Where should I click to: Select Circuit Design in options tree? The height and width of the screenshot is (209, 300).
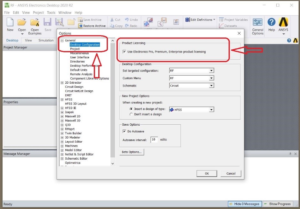74,87
